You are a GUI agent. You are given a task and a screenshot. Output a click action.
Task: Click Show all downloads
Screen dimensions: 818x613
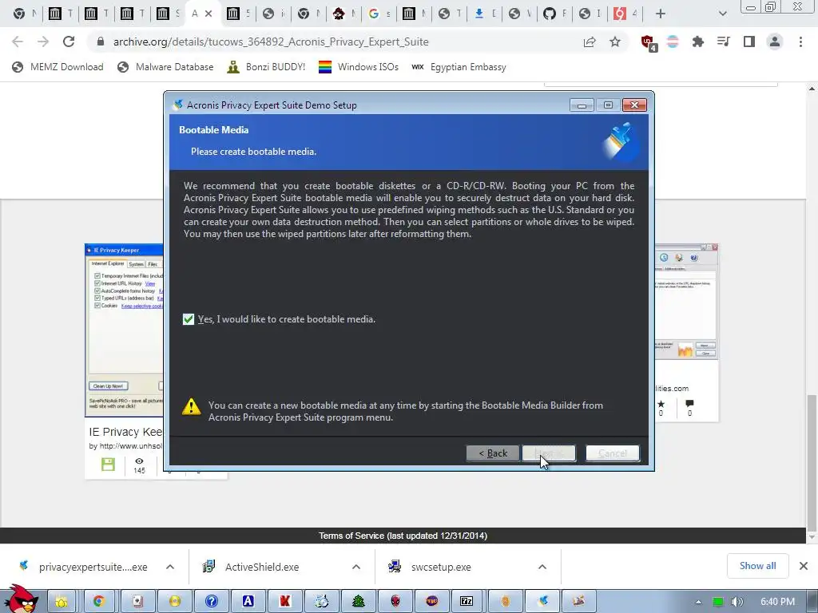[x=757, y=566]
